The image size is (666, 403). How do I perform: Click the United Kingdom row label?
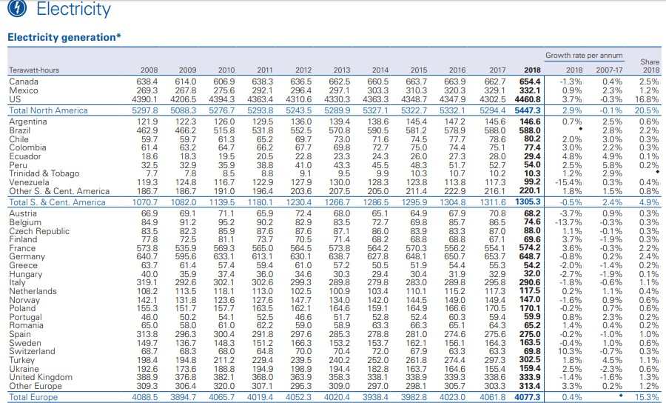[41, 379]
